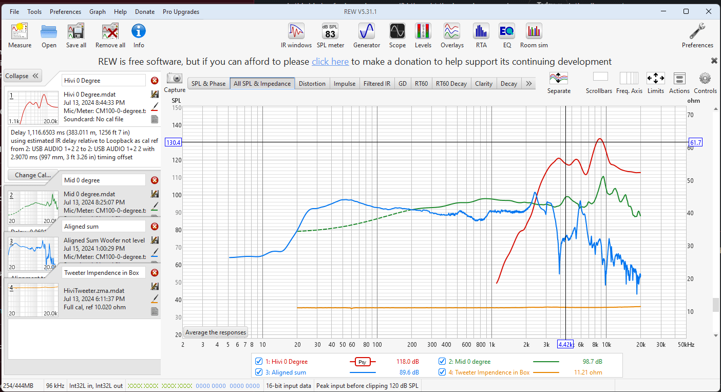Uncheck trace 4: Tweeter Impendence in Box

point(442,372)
